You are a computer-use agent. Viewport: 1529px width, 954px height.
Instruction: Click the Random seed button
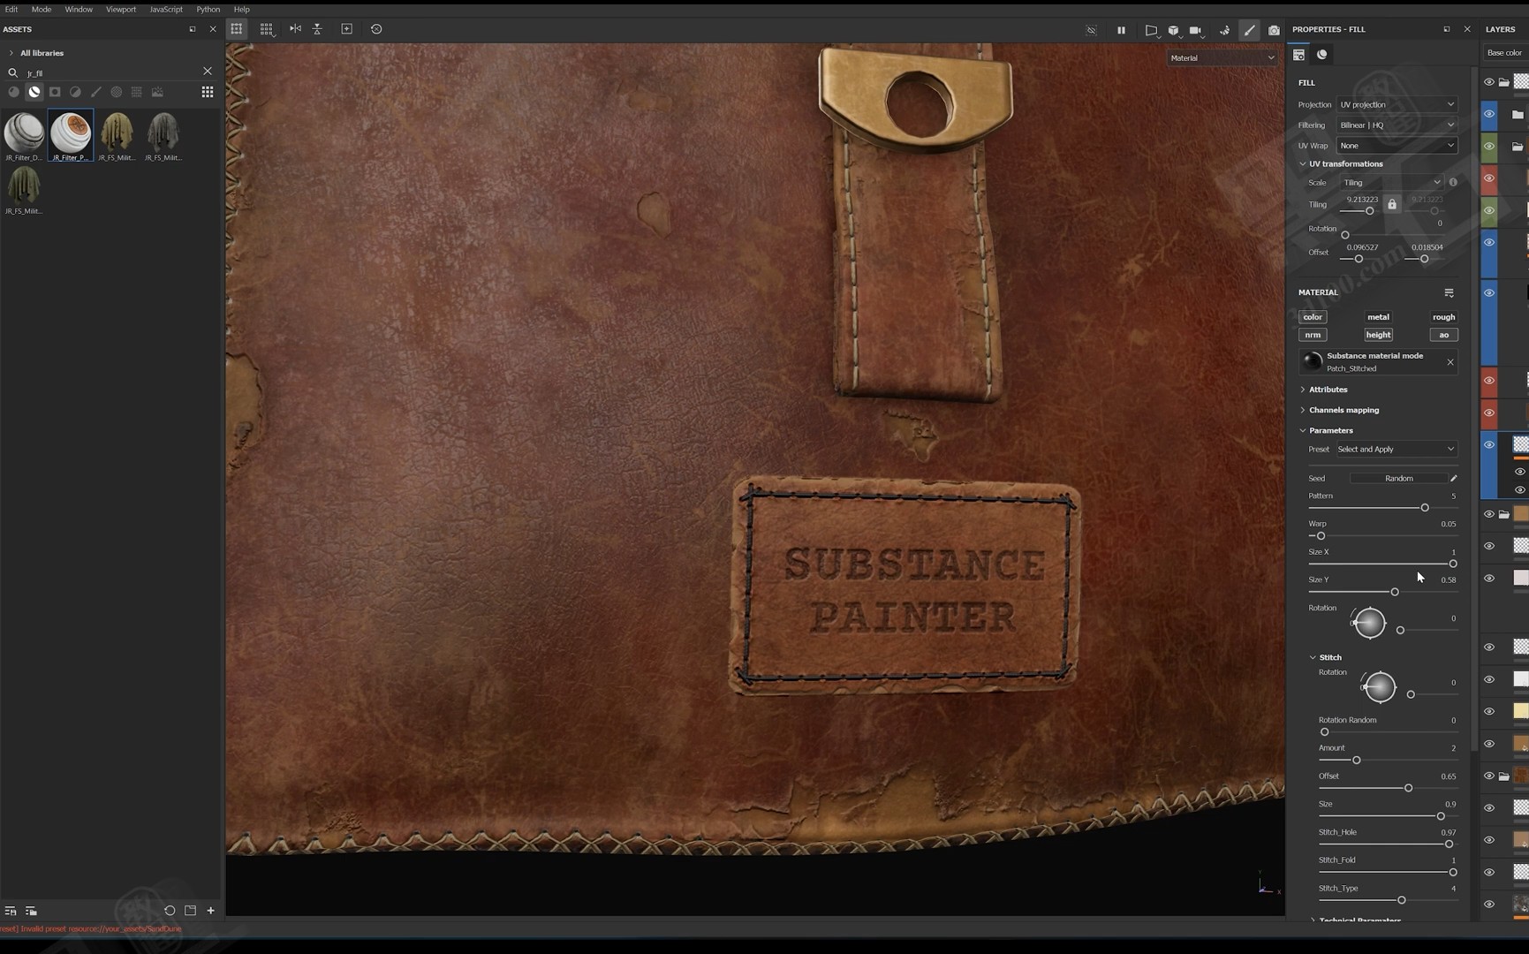coord(1398,478)
